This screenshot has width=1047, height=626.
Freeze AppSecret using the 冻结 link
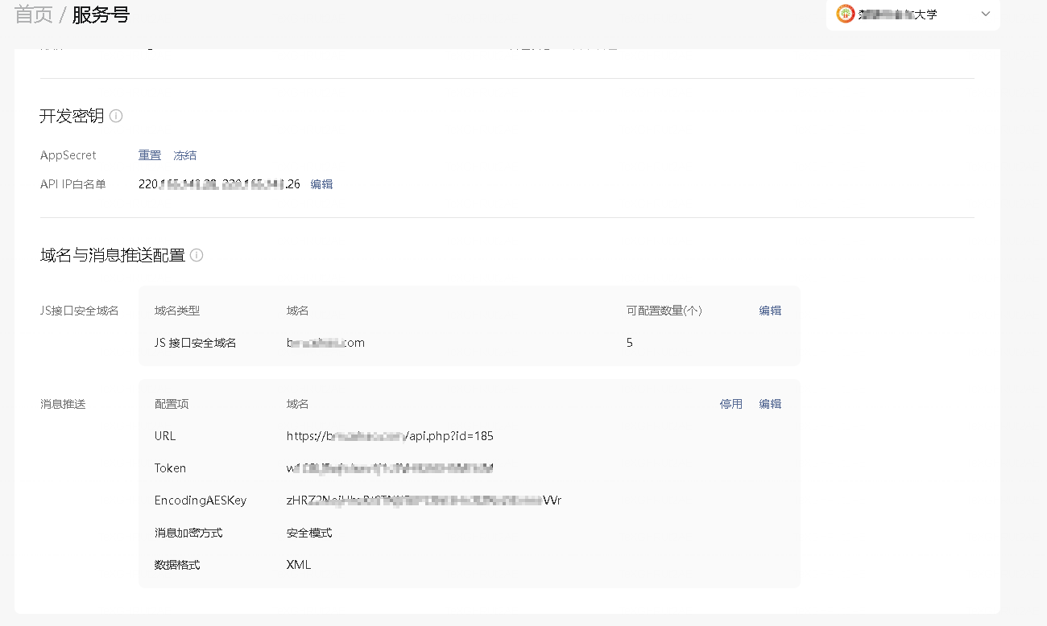tap(185, 155)
